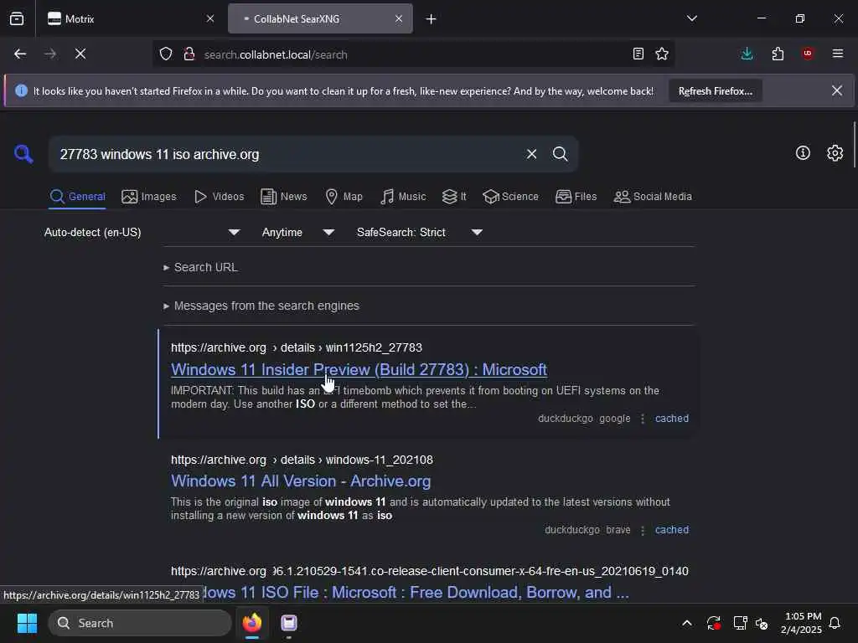
Task: Switch to Videos category
Action: coord(220,196)
